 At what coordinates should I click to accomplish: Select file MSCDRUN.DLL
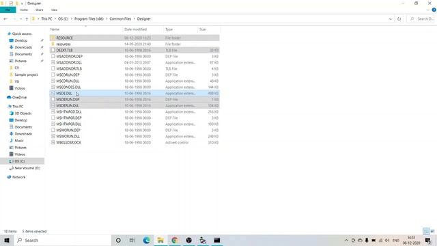(135, 81)
